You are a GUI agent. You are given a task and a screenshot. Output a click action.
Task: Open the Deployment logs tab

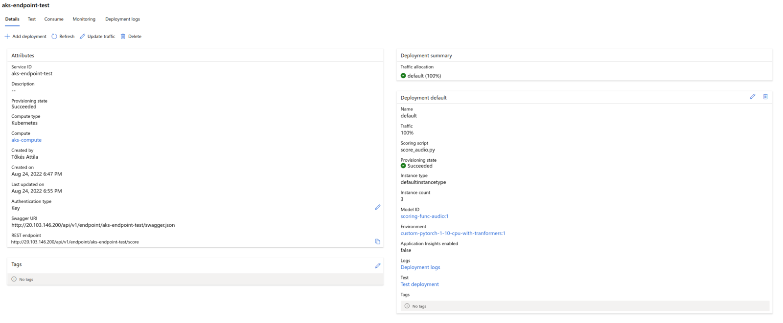pyautogui.click(x=122, y=19)
